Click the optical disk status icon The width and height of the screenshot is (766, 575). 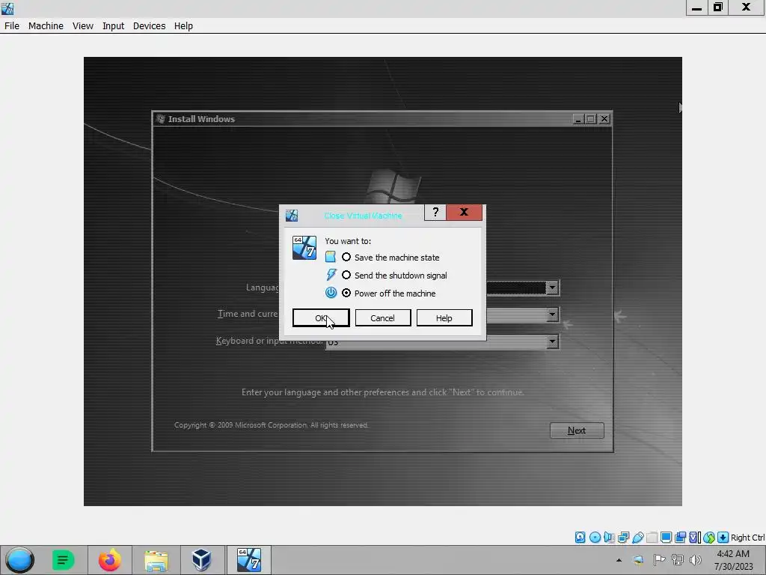595,538
